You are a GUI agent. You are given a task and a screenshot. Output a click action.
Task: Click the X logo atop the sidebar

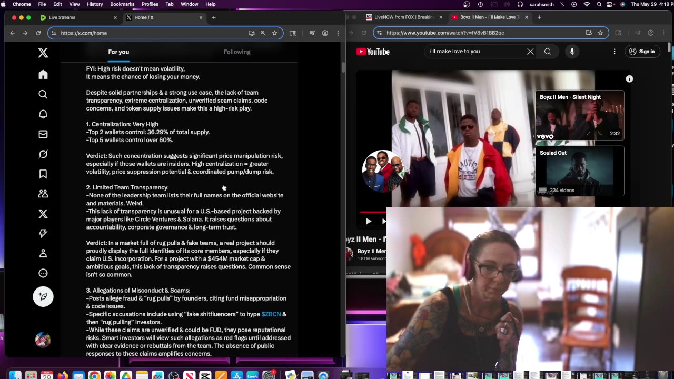coord(43,52)
